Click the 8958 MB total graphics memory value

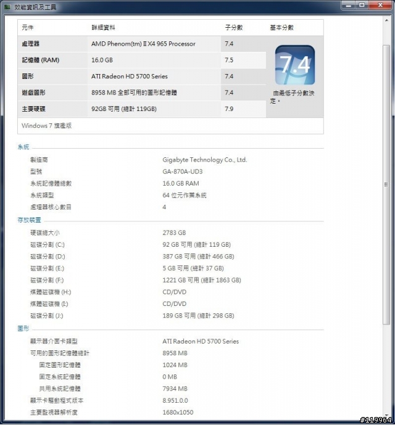pos(175,353)
